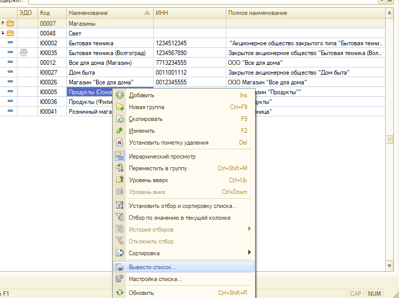
Task: Click ИНН cell 0012345555
Action: point(190,82)
